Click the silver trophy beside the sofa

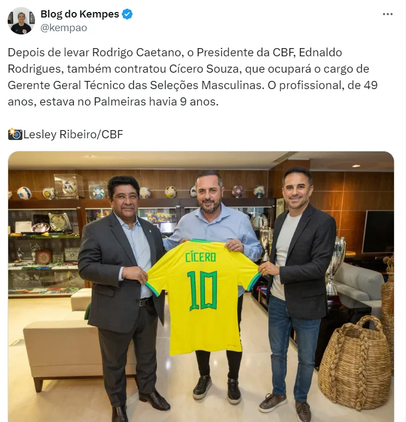(x=335, y=265)
